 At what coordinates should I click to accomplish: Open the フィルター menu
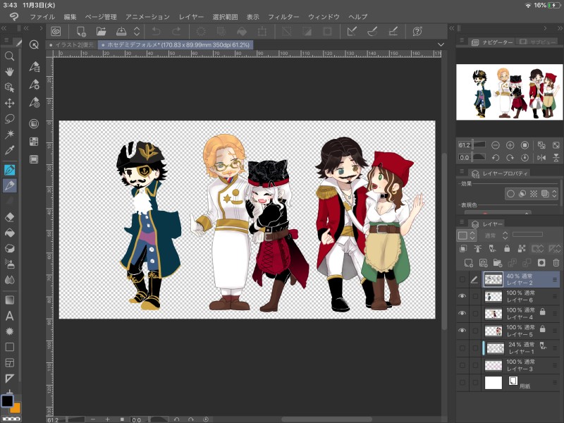pos(283,16)
